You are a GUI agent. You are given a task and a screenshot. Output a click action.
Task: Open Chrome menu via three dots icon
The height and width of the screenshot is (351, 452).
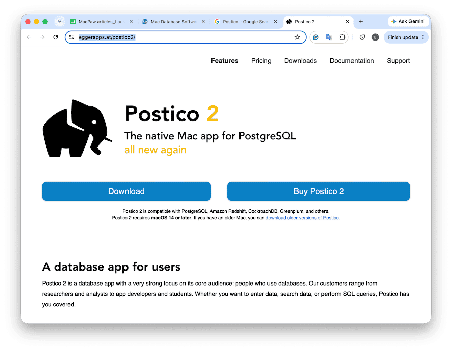423,37
